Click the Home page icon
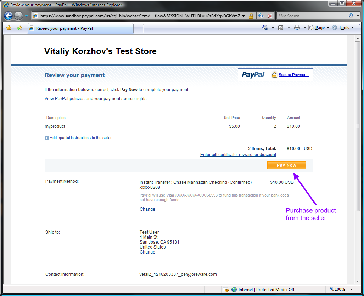 [265, 28]
